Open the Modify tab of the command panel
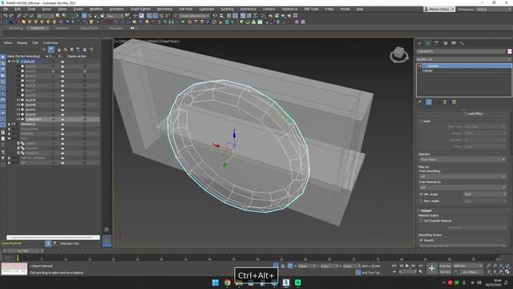The height and width of the screenshot is (289, 513). [x=428, y=43]
